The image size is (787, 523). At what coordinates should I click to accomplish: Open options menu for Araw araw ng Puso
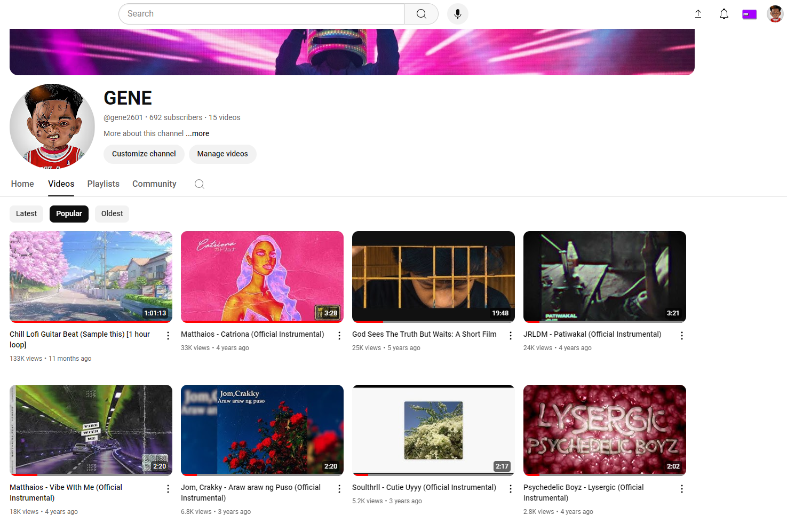click(x=339, y=489)
